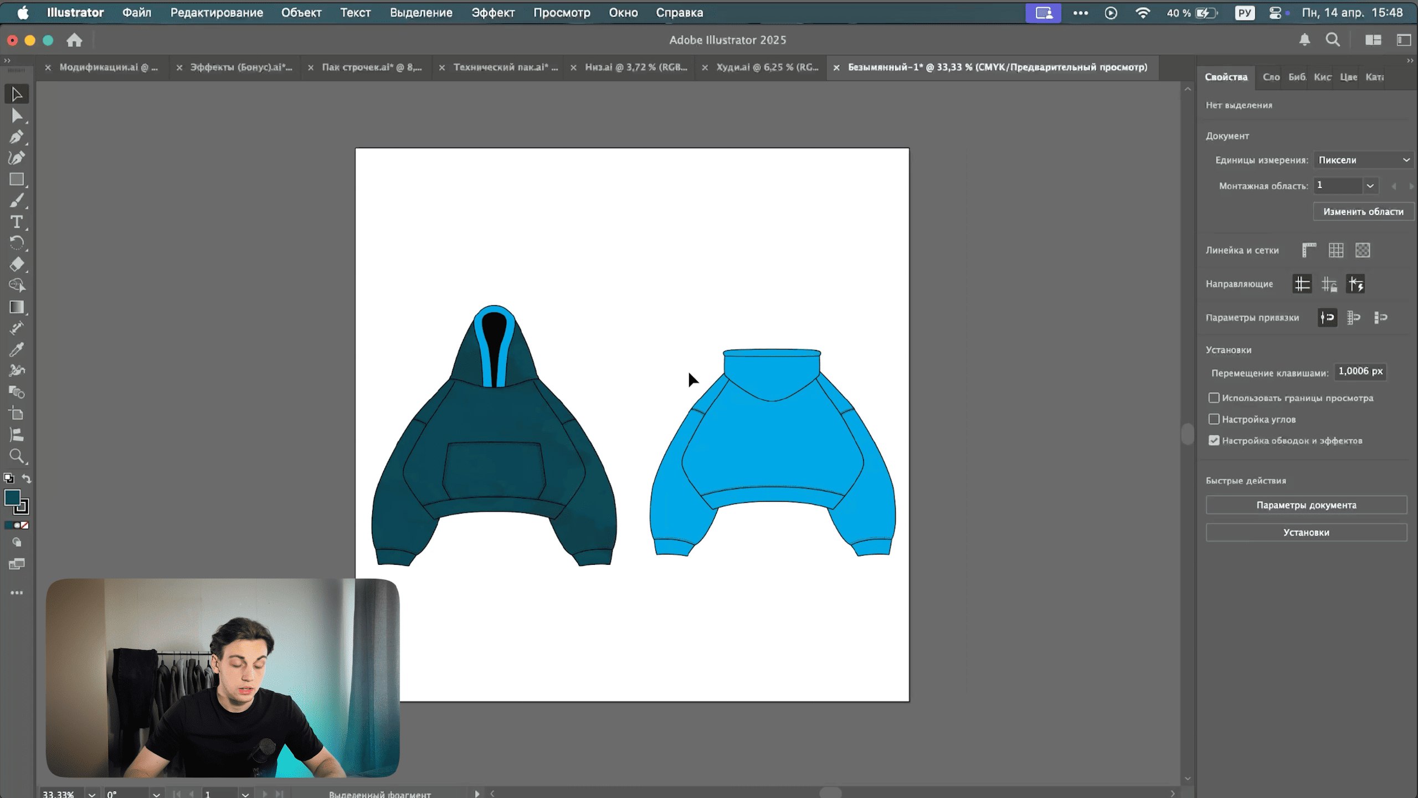Select the Direct Selection tool
Image resolution: width=1418 pixels, height=798 pixels.
(x=17, y=116)
